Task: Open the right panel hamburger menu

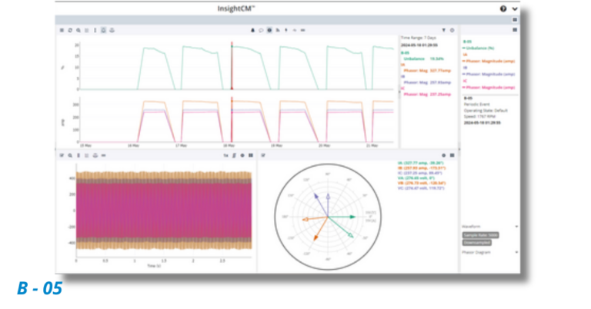Action: (x=515, y=29)
